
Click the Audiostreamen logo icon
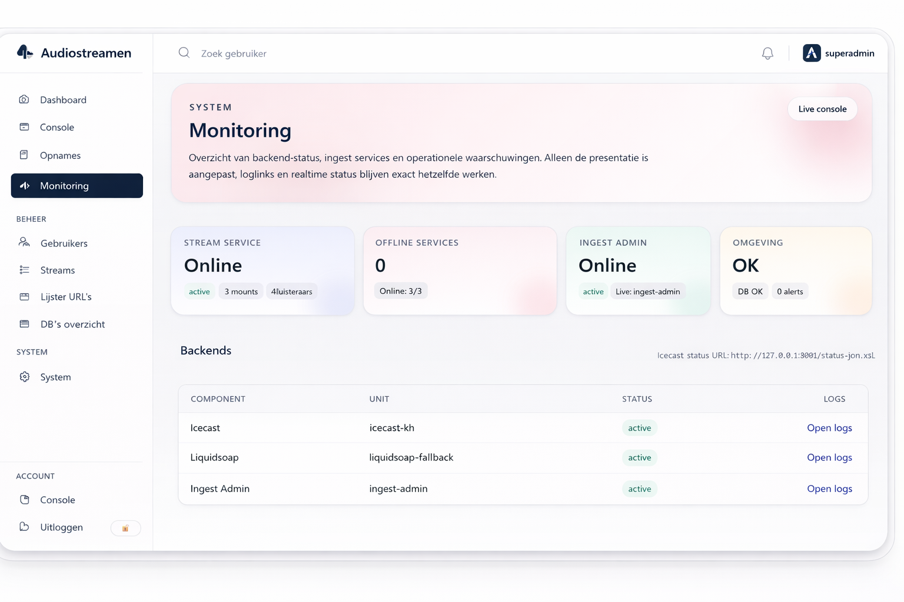pos(24,53)
